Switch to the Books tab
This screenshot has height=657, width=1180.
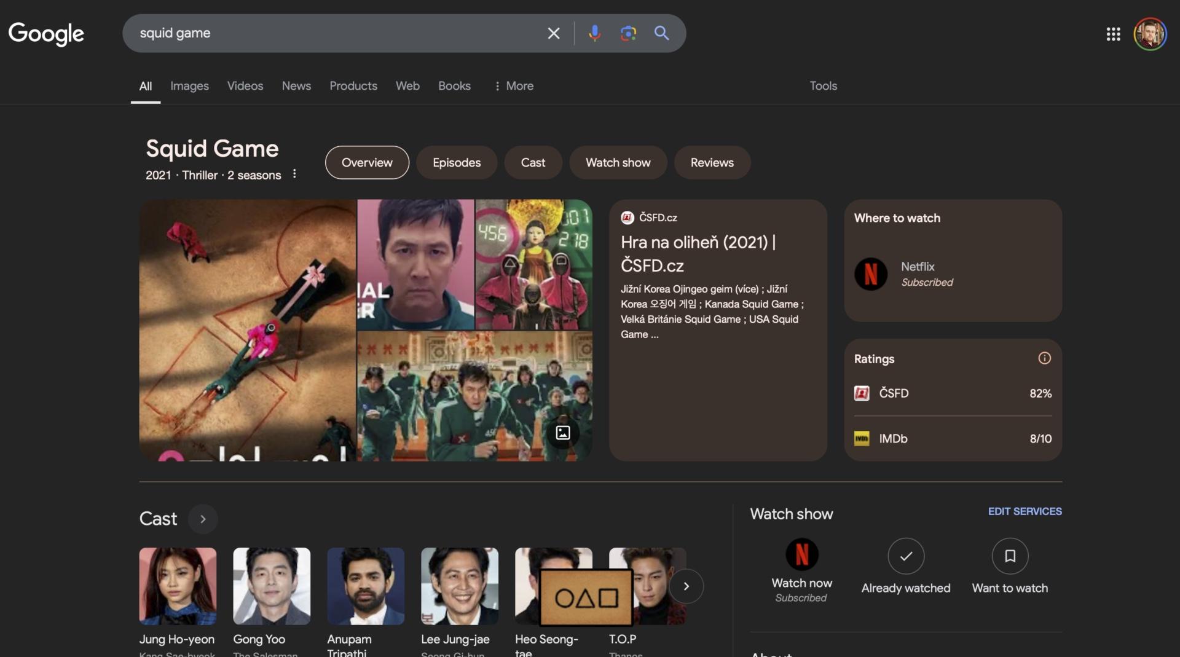pos(454,86)
